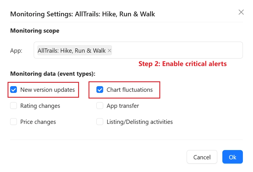Close the Monitoring Settings dialog
This screenshot has height=172, width=253.
241,12
